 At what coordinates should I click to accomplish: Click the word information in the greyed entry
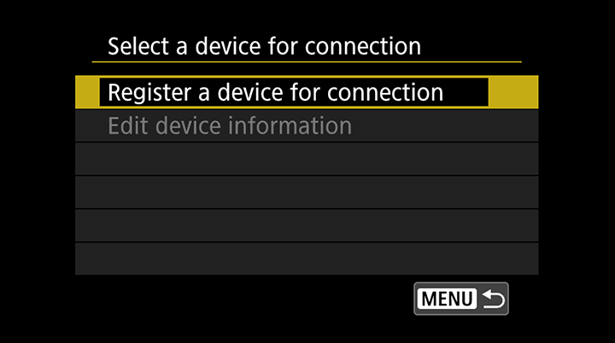coord(290,125)
